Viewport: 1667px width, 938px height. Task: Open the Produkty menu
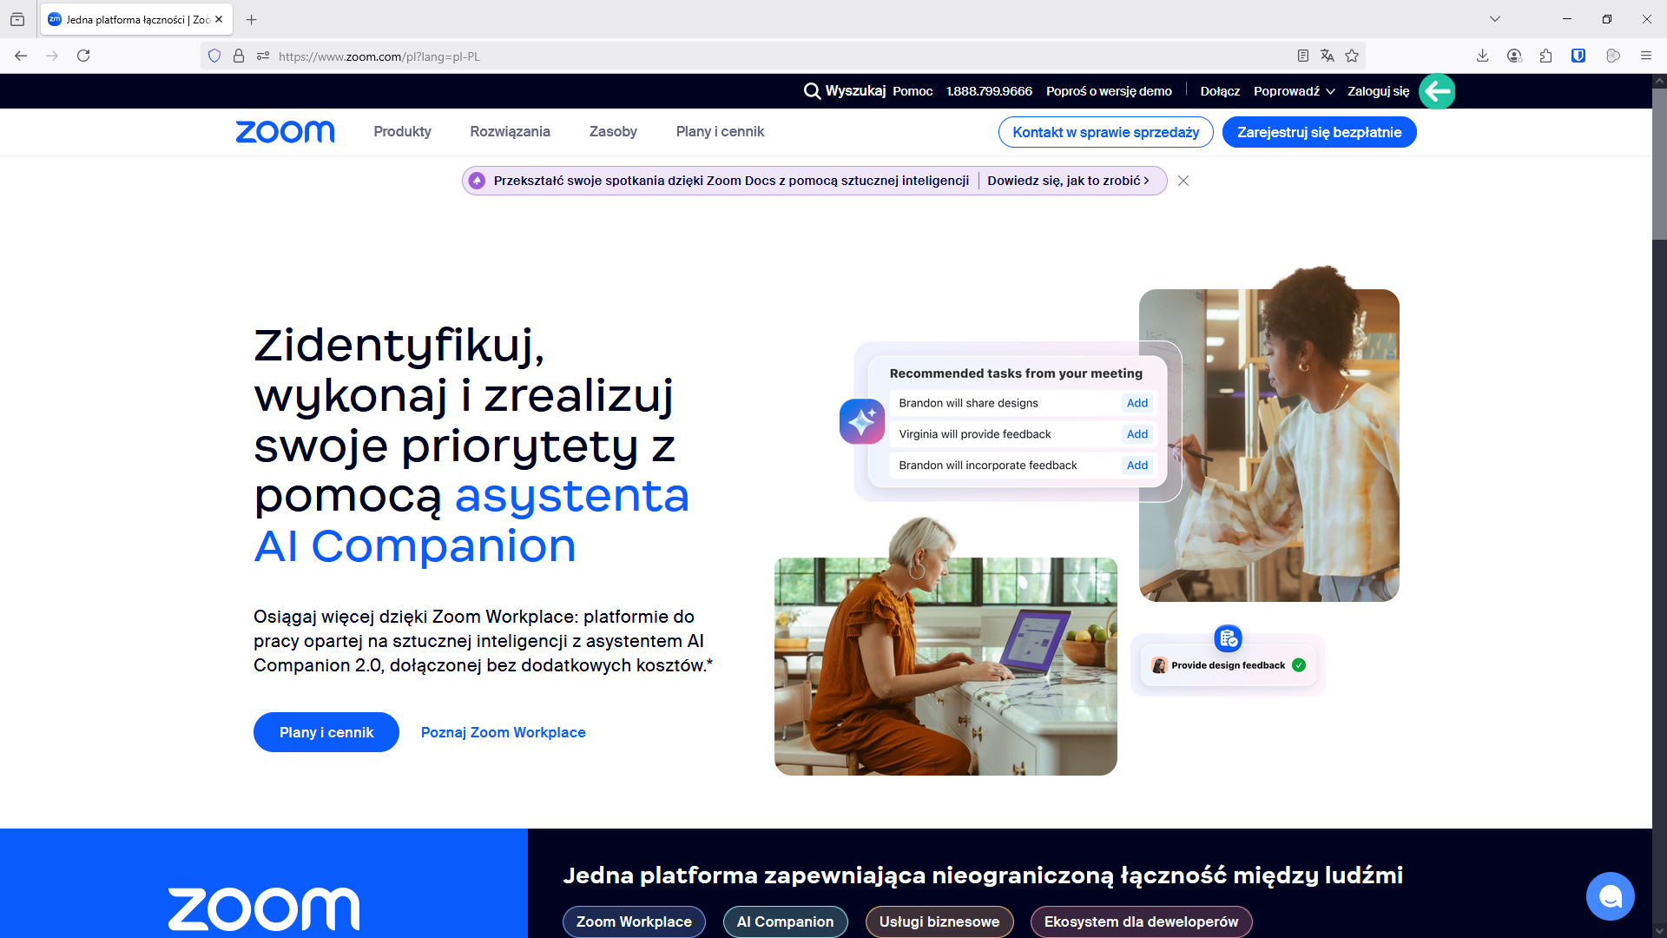pyautogui.click(x=402, y=132)
